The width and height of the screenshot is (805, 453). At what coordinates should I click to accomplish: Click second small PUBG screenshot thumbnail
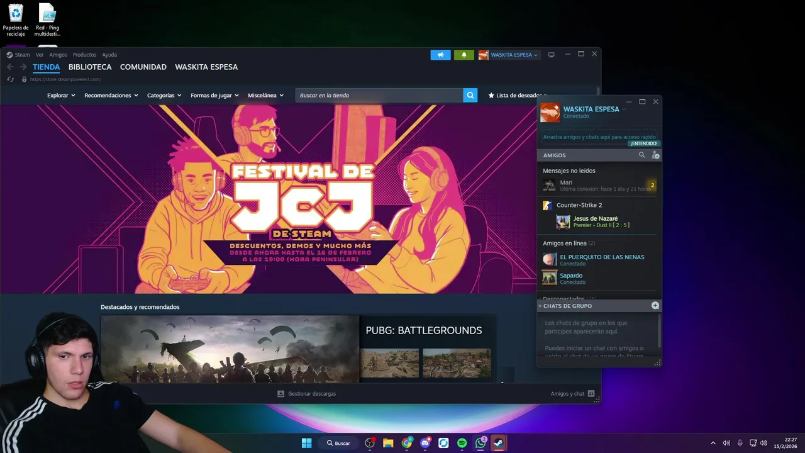pyautogui.click(x=457, y=363)
